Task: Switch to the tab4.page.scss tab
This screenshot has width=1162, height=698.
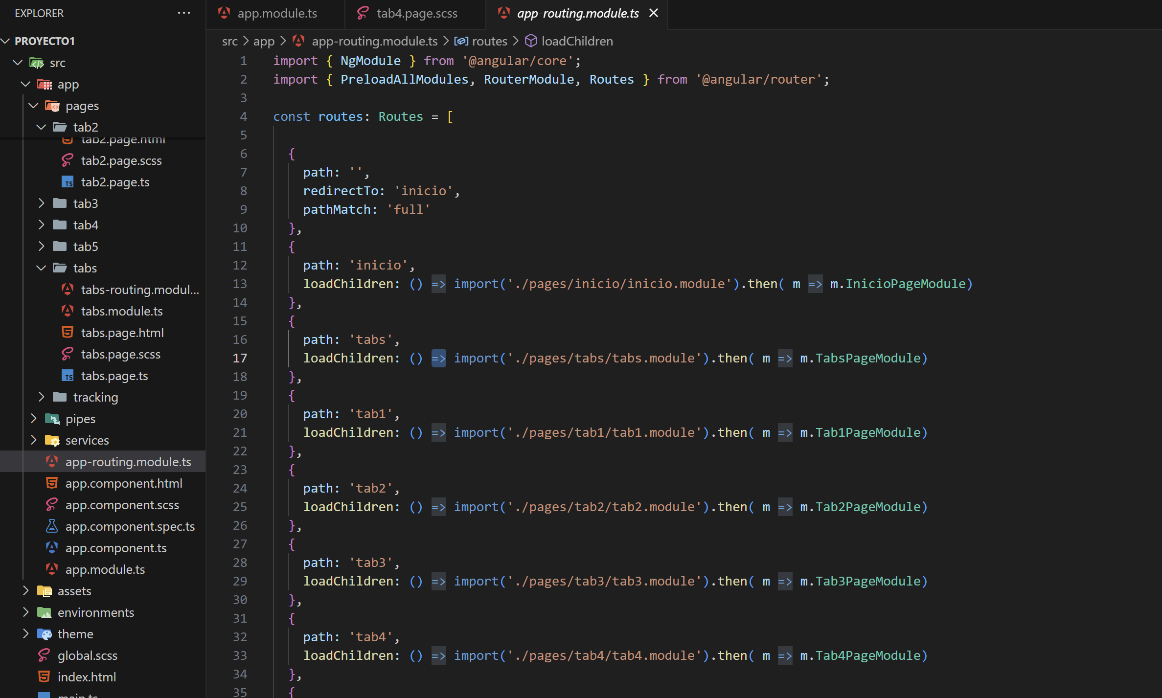Action: point(417,13)
